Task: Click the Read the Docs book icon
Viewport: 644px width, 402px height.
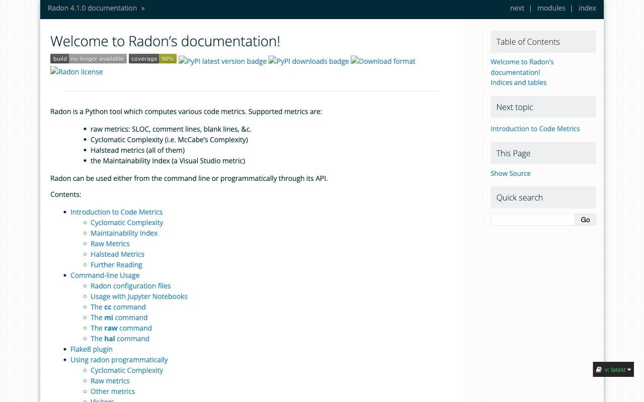Action: [599, 369]
